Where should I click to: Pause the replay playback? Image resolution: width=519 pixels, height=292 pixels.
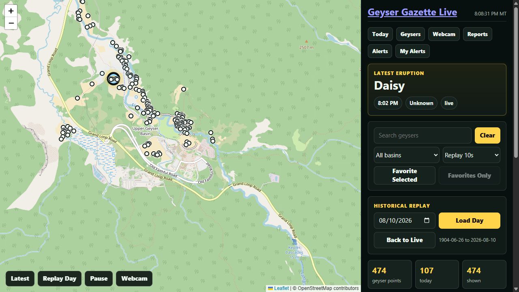[99, 279]
